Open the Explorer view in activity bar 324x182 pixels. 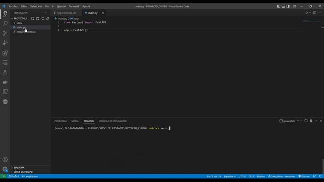pos(5,14)
